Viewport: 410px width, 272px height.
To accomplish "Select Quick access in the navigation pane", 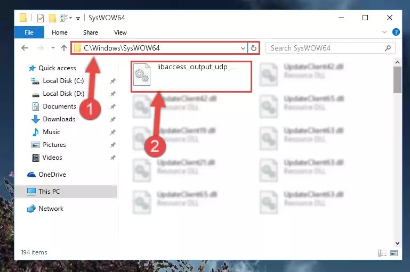I will click(52, 68).
